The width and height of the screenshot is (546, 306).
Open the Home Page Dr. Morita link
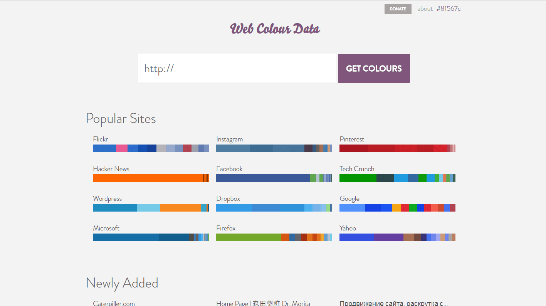263,303
